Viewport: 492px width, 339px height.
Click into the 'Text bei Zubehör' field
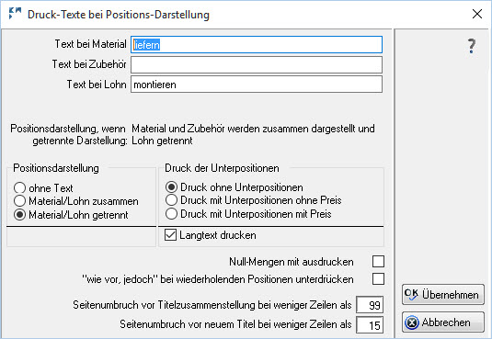pos(257,64)
